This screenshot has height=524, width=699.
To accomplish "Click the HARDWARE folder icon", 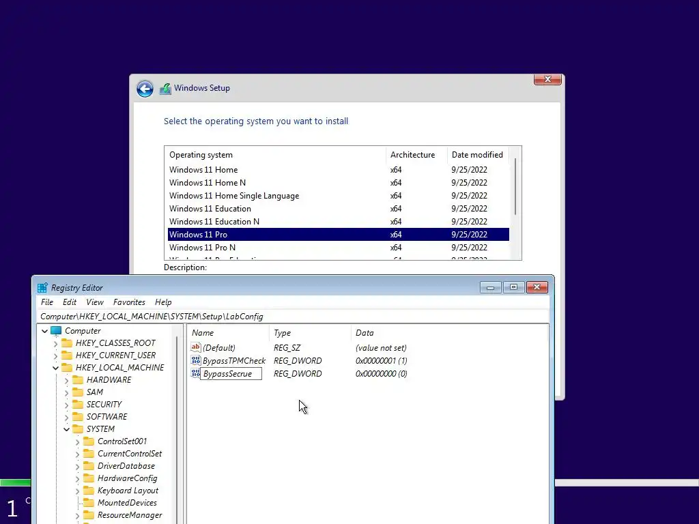I will pyautogui.click(x=78, y=379).
